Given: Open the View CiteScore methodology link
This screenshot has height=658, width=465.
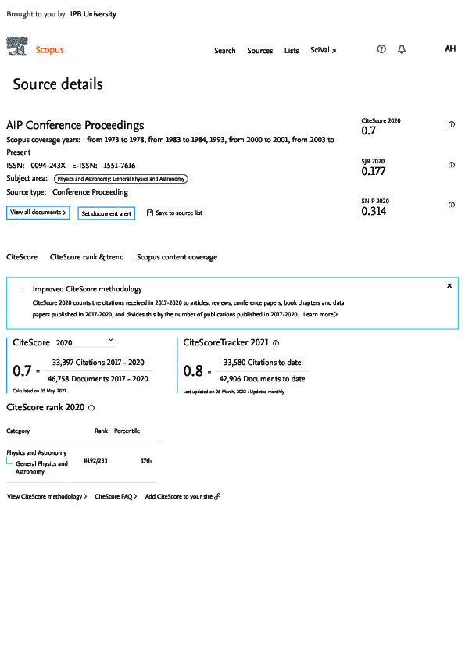Looking at the screenshot, I should point(47,496).
